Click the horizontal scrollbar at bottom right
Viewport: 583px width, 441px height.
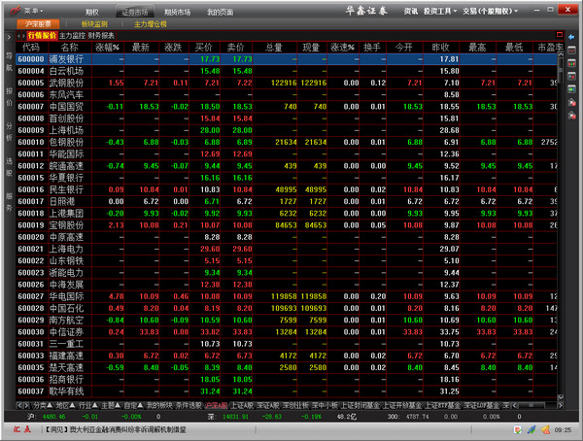coord(537,405)
